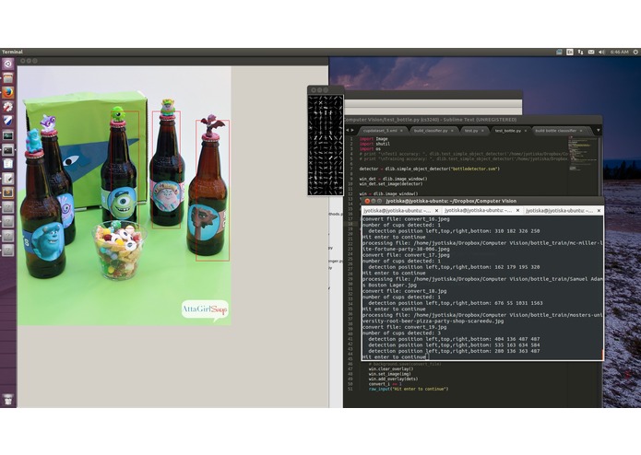Screen dimensions: 641x455
Task: Click the win.add_overlay(dets) code line
Action: [x=393, y=379]
